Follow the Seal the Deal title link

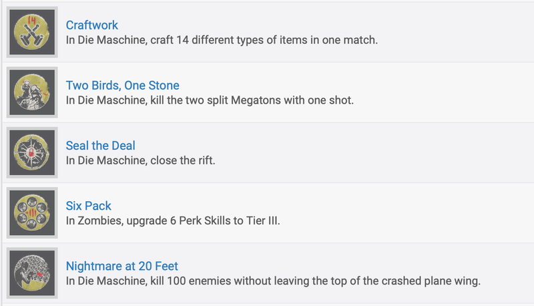pyautogui.click(x=100, y=146)
